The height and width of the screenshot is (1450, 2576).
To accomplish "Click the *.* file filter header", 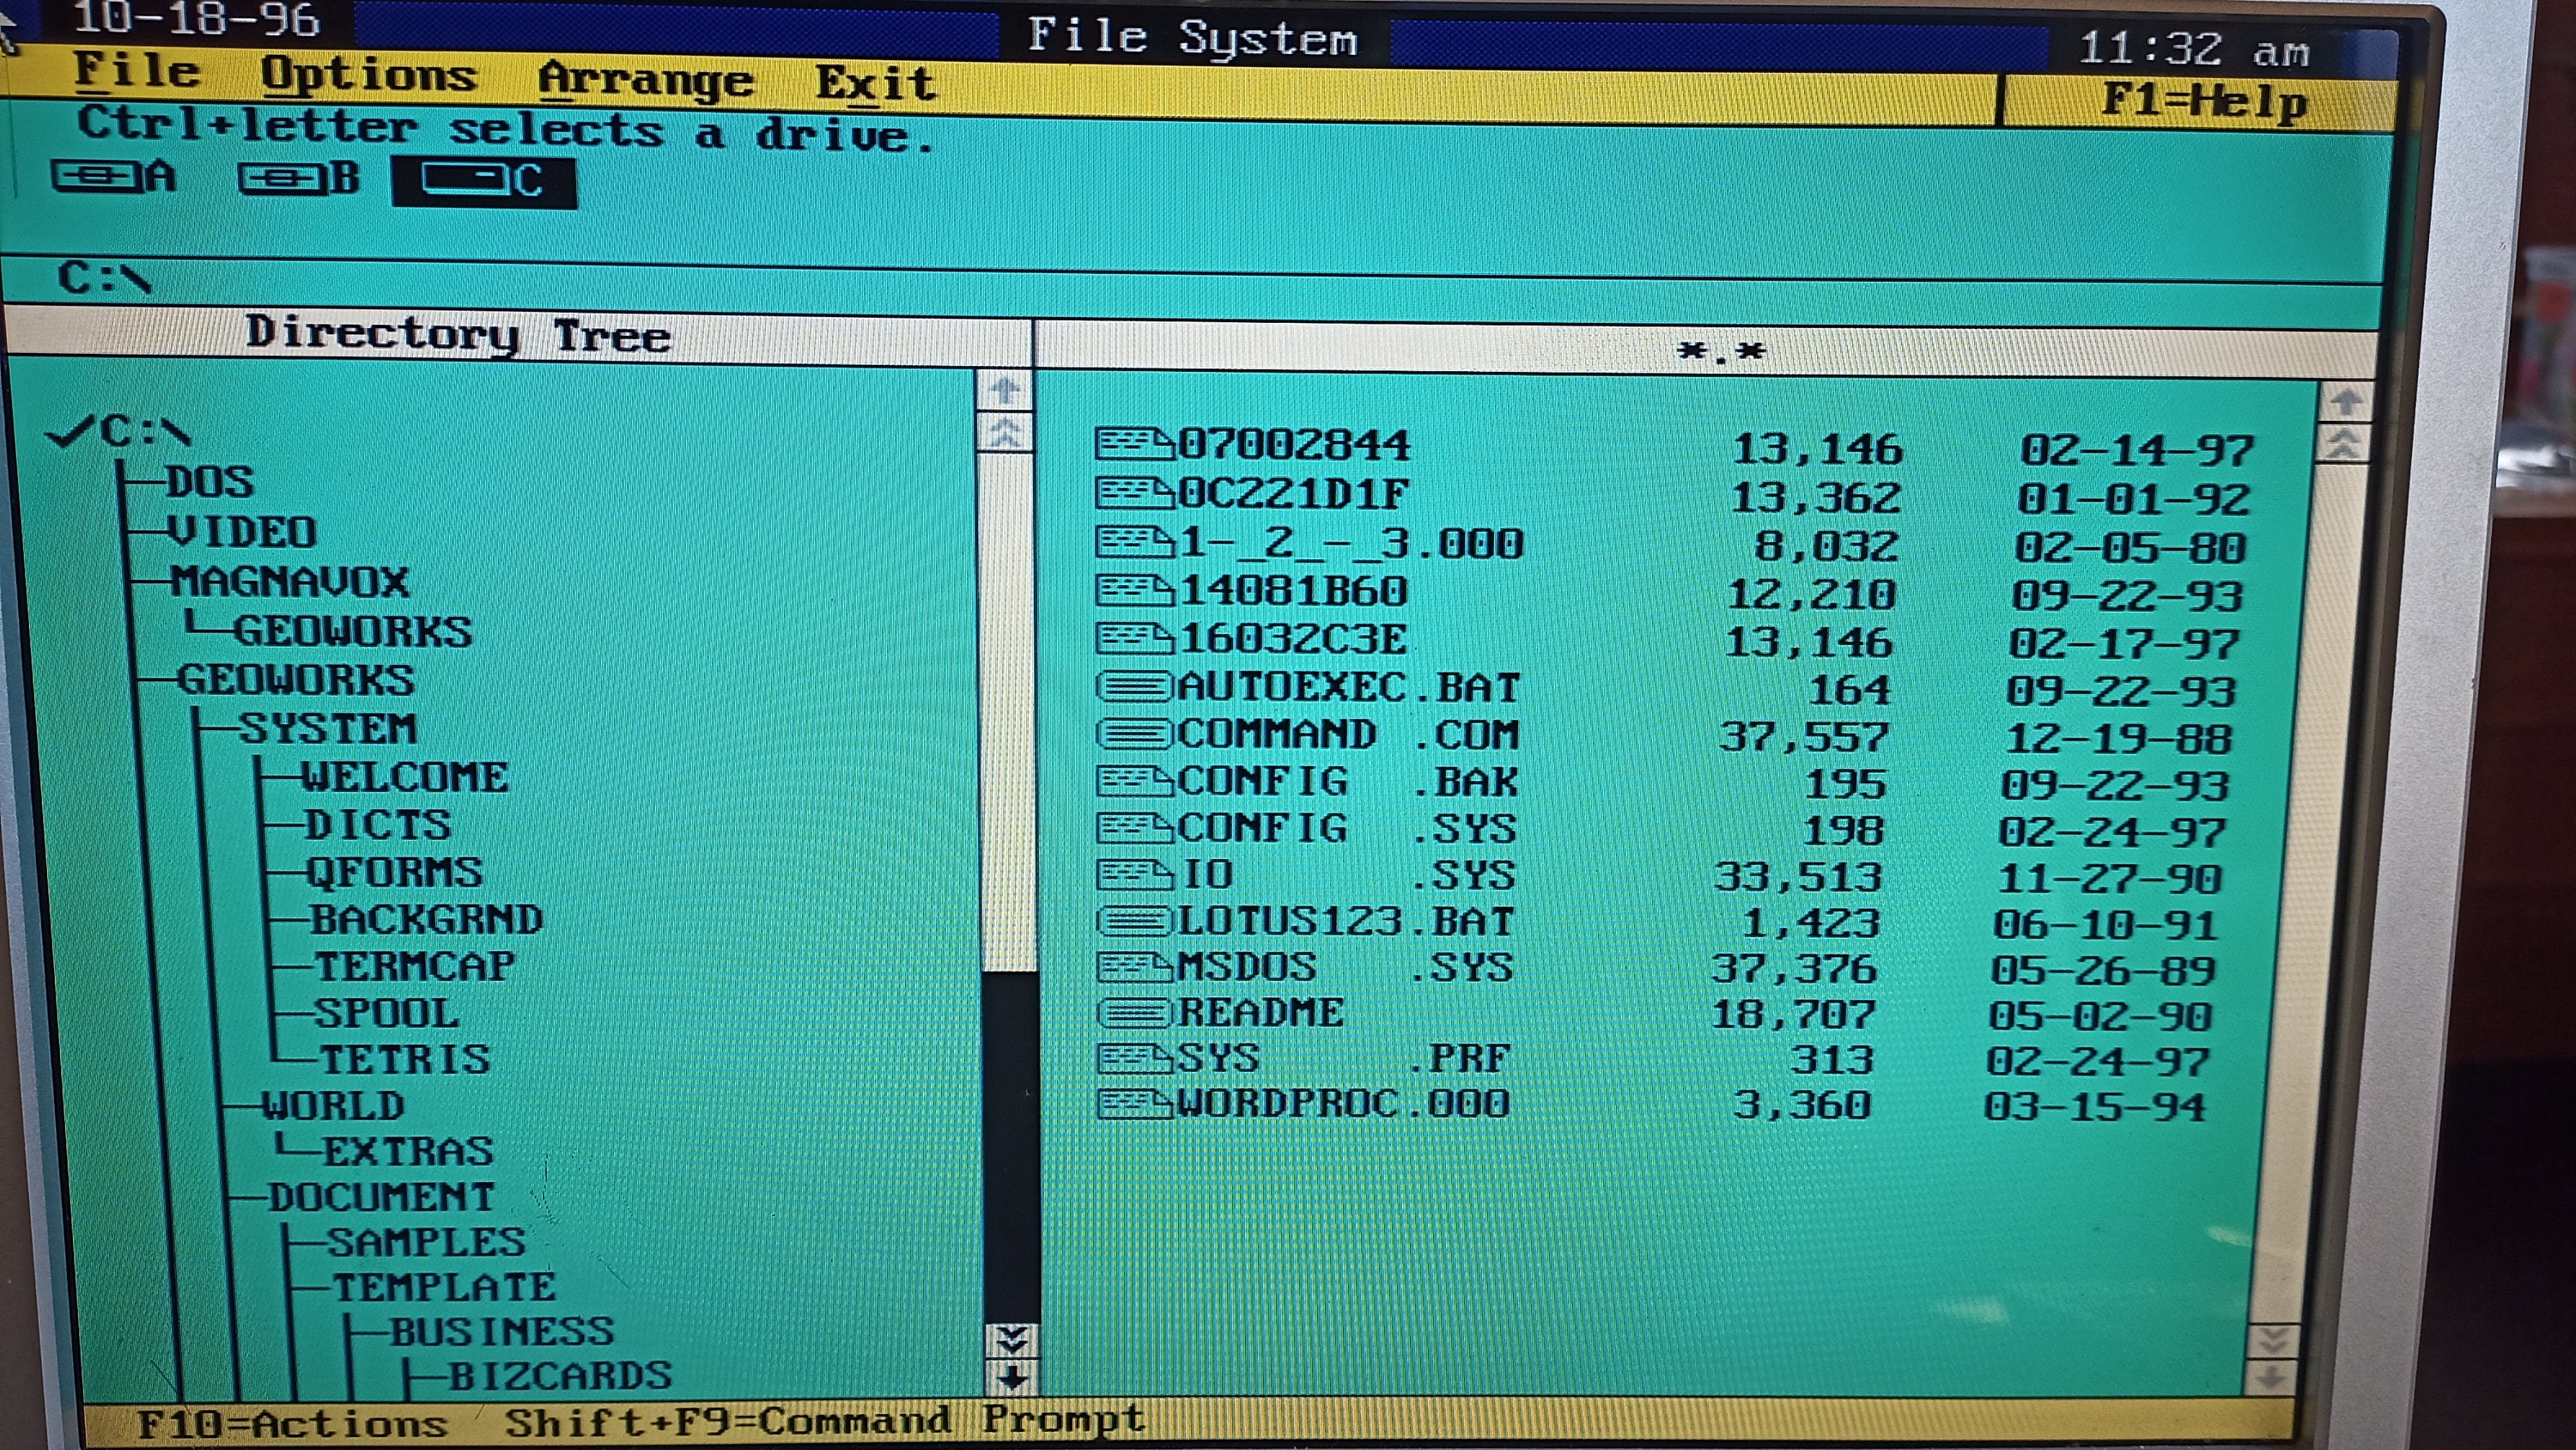I will [1721, 352].
